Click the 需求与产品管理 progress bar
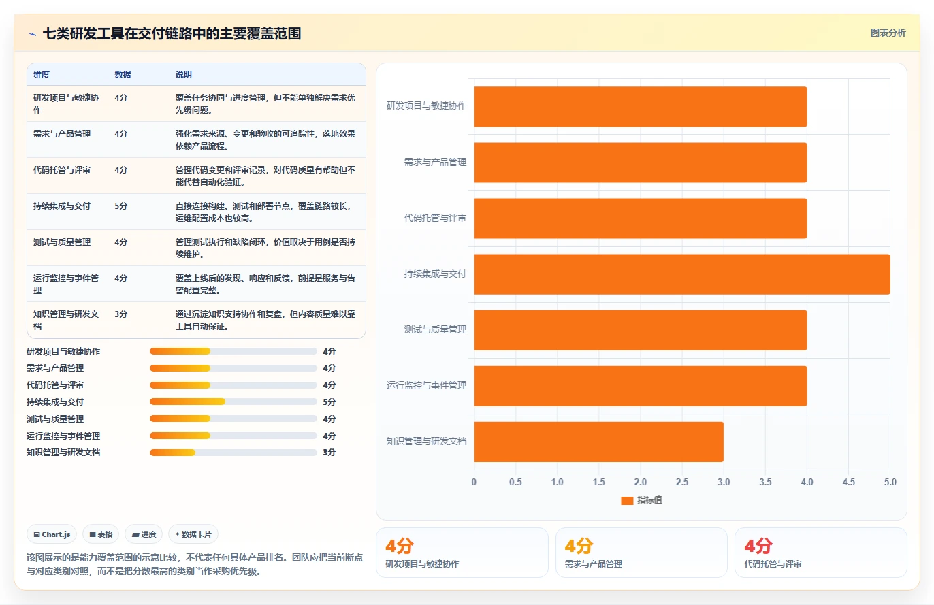The height and width of the screenshot is (605, 934). point(233,367)
